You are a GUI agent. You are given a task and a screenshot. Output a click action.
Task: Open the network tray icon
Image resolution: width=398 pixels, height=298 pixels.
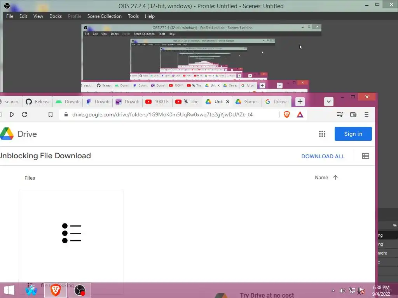[x=352, y=291]
